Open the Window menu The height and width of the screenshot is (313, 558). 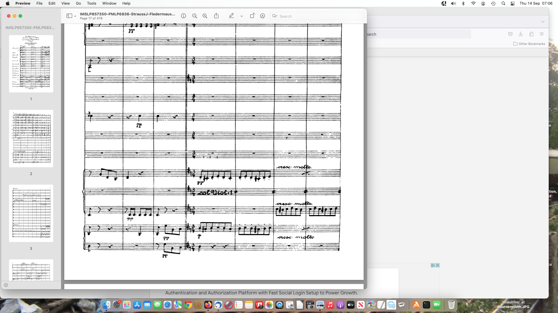coord(109,3)
